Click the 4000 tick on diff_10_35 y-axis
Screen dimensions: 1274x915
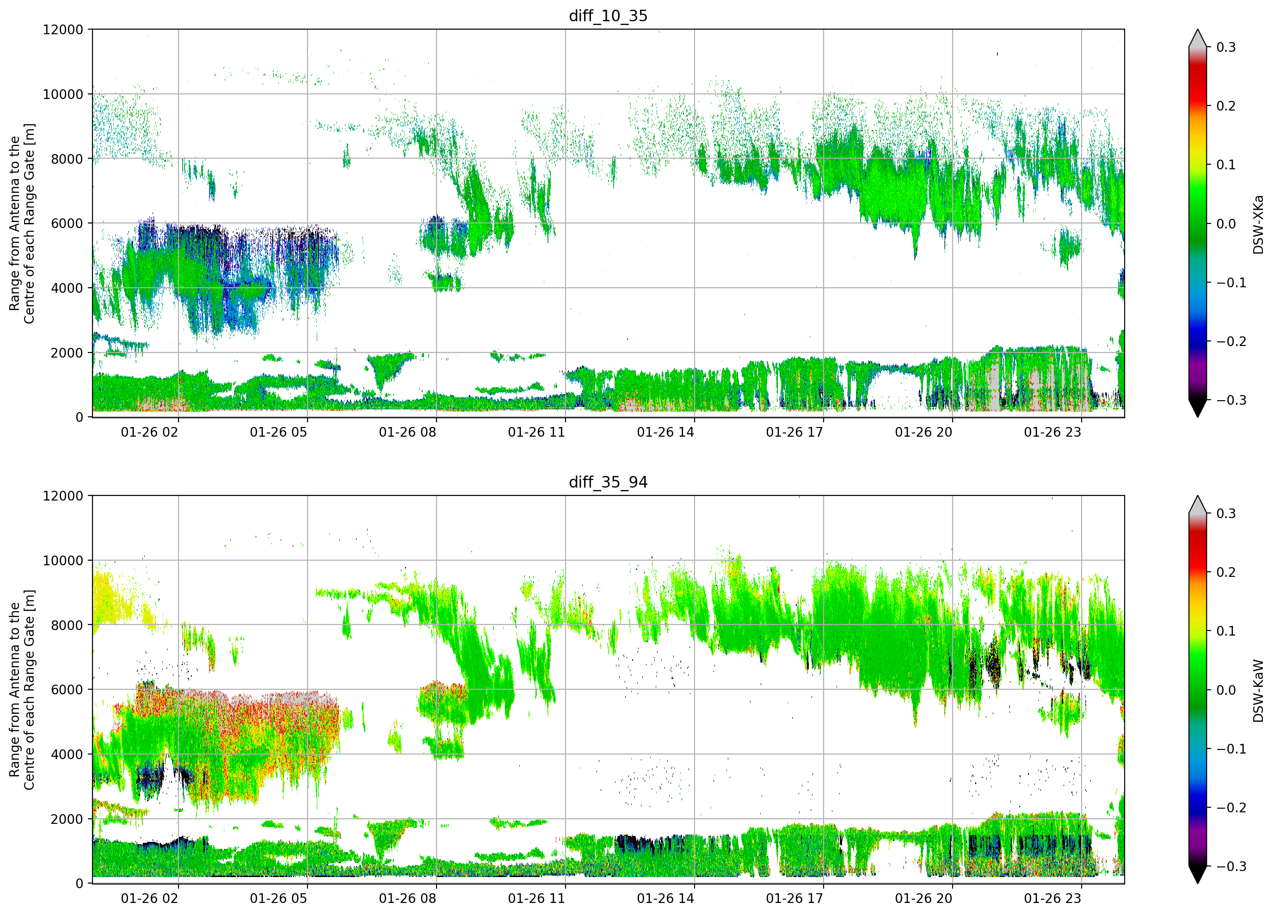click(x=67, y=288)
